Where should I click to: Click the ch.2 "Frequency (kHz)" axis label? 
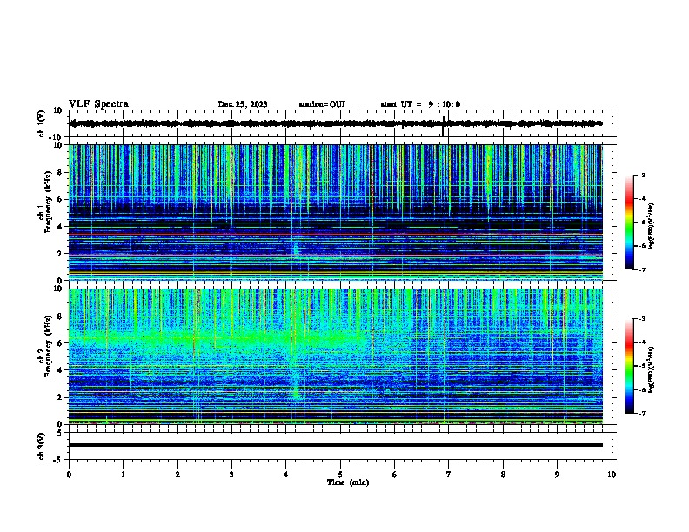pos(48,346)
